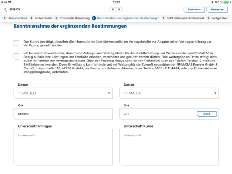Tap the Unterschrift Kunde signature box
Screen dimensions: 232x174
[169, 147]
